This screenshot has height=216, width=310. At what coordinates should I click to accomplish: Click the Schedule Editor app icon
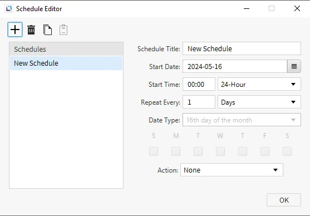coord(9,9)
